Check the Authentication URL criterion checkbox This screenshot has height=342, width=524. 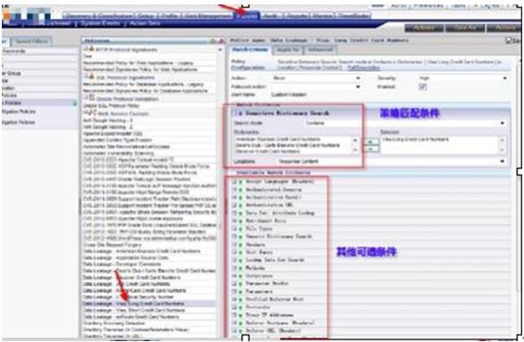click(234, 205)
